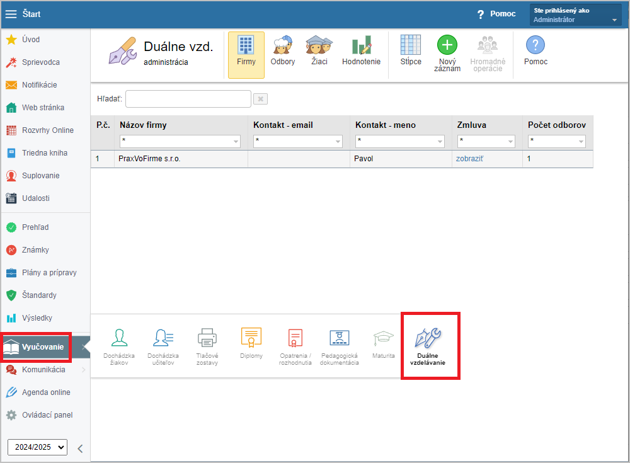Sort by the Kontakt - email column header
The height and width of the screenshot is (463, 630).
283,125
